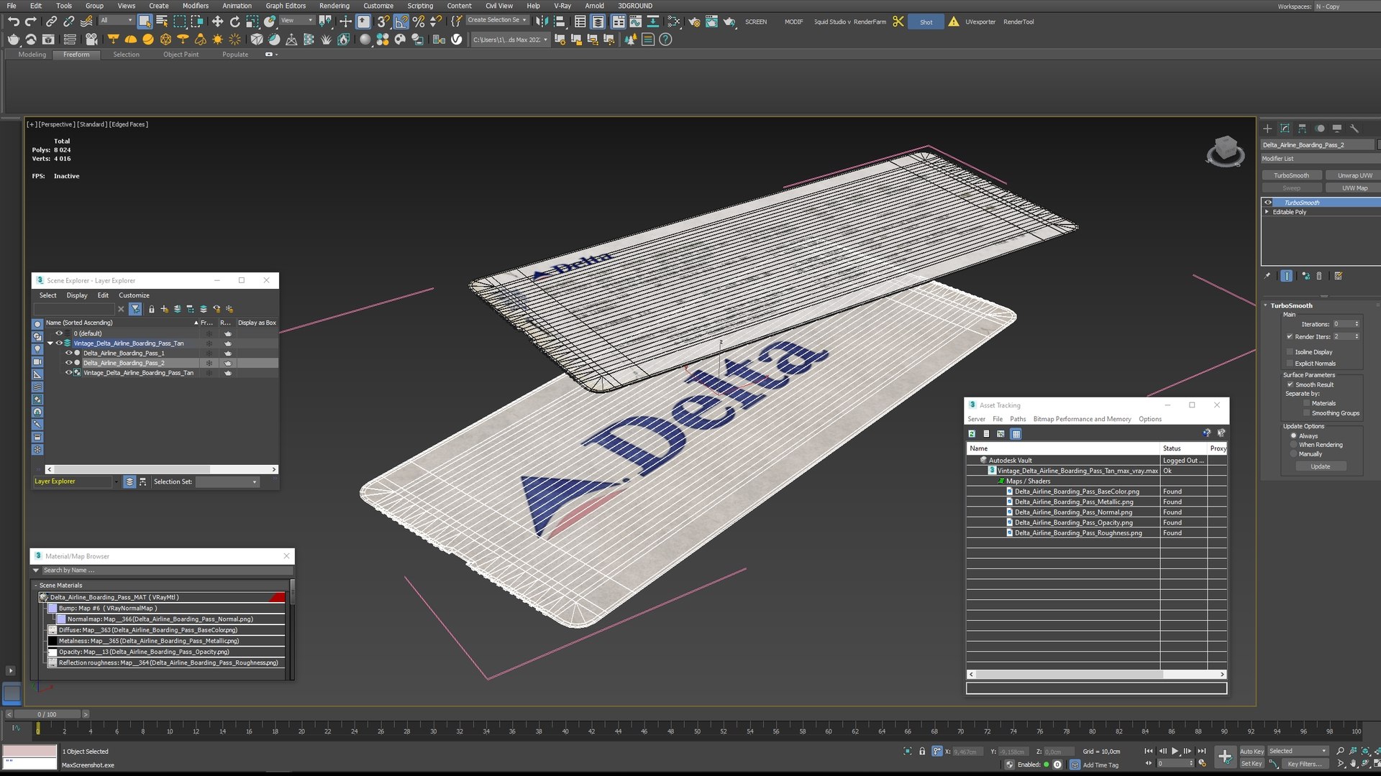
Task: Hide Delta_Airline_Boarding_Pass_1 layer eye
Action: coord(69,354)
